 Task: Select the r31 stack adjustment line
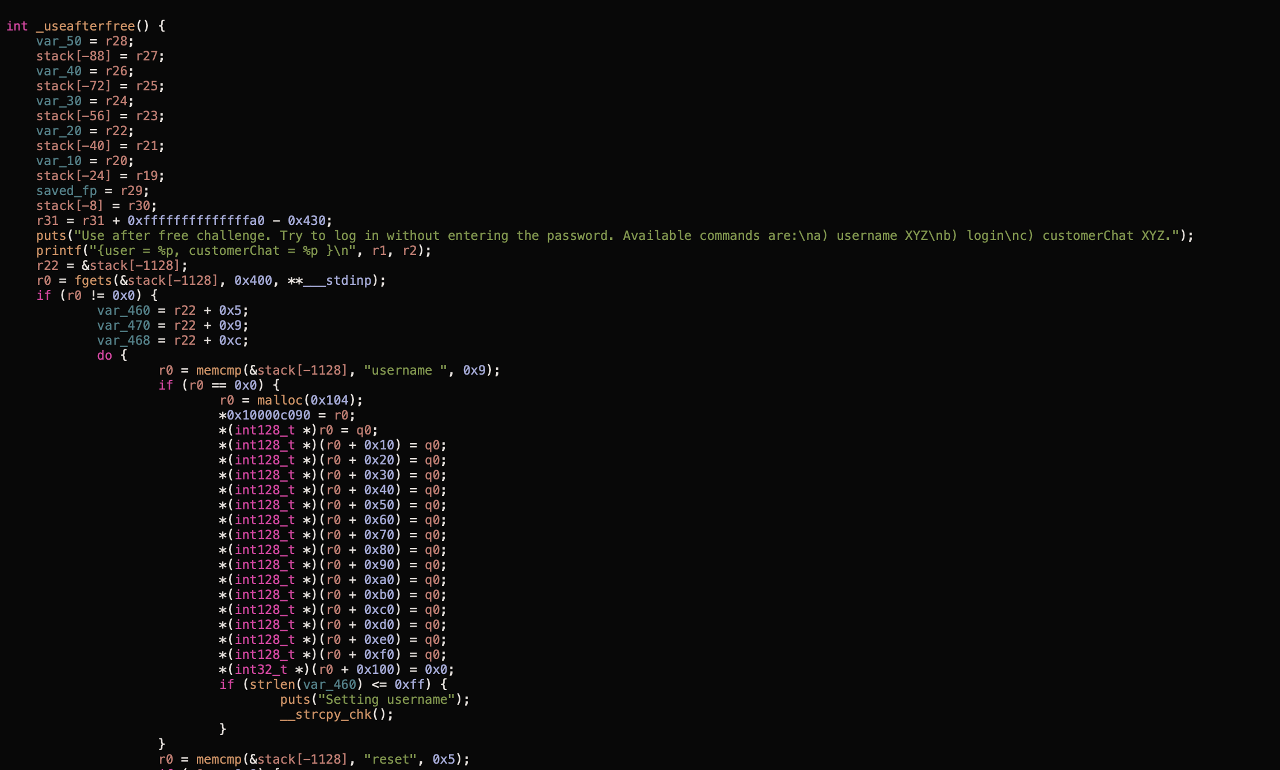(x=184, y=220)
